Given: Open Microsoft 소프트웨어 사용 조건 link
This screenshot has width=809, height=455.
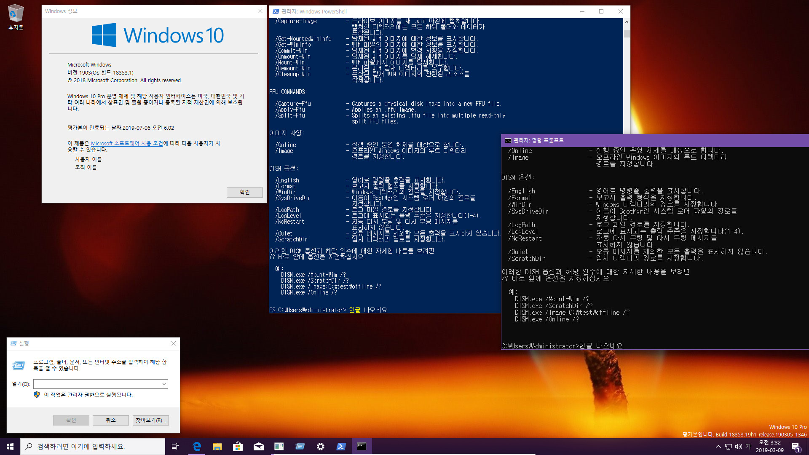Looking at the screenshot, I should click(x=127, y=143).
